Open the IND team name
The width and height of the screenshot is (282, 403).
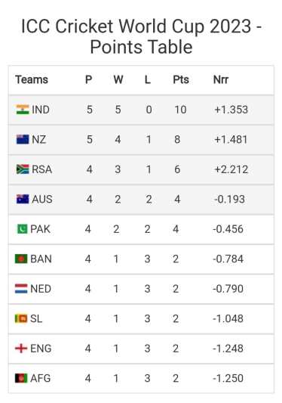pyautogui.click(x=41, y=110)
